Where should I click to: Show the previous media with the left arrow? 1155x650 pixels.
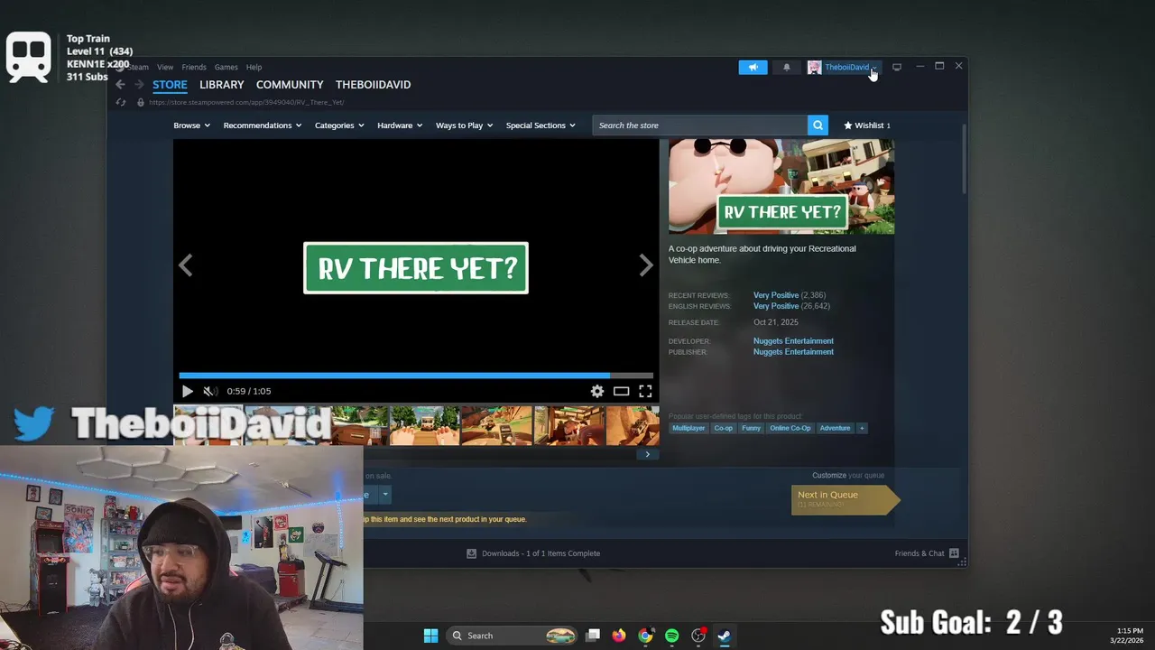coord(185,265)
